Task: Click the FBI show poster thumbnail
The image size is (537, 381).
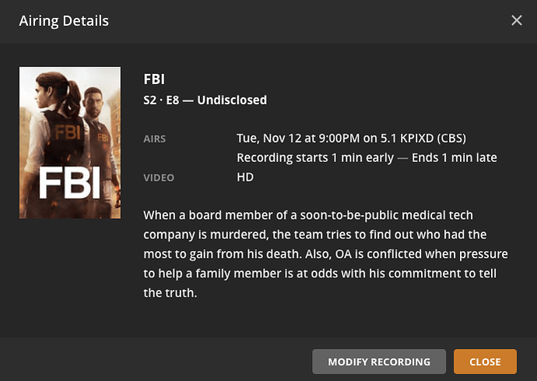Action: click(x=70, y=143)
